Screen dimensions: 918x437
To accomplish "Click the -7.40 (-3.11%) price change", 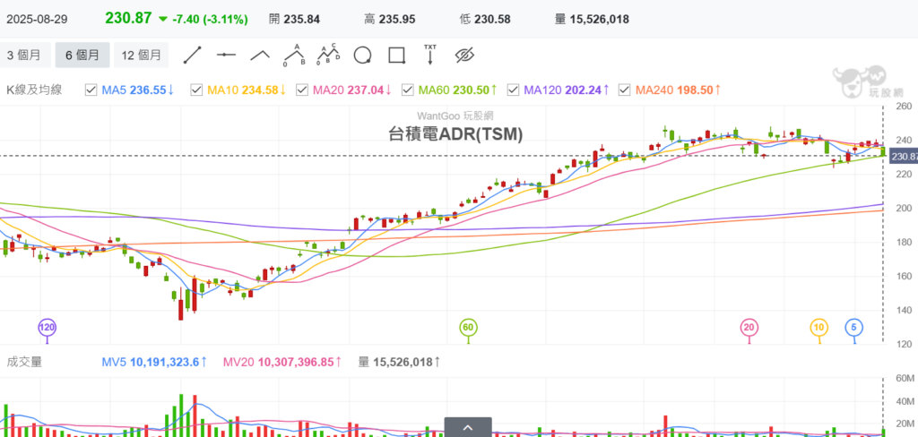I will [210, 20].
